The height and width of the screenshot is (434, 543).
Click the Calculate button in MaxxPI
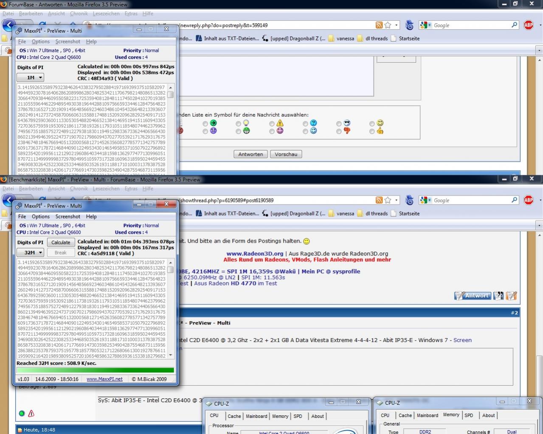[61, 243]
